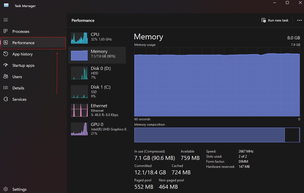This screenshot has height=193, width=304.
Task: Click the large Memory usage graph
Action: coord(217,85)
